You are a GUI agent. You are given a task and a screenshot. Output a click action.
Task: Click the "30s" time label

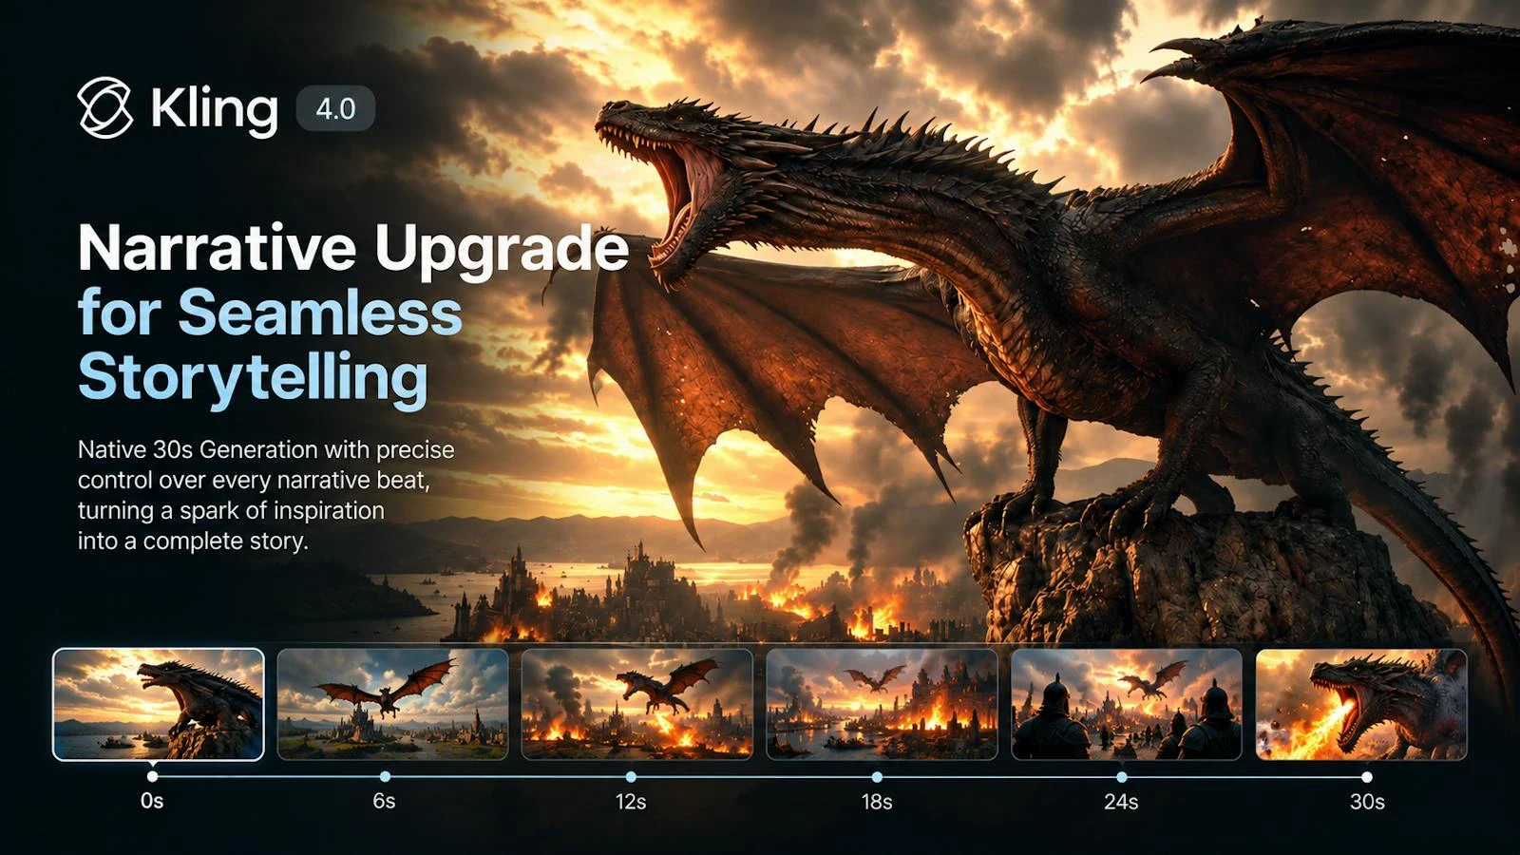point(1367,802)
